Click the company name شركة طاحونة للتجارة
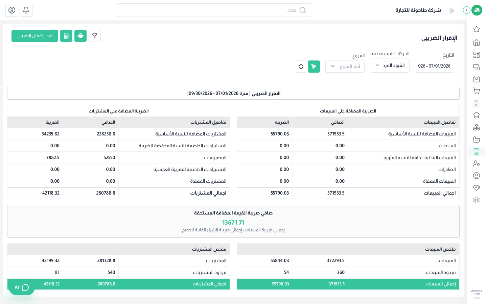The width and height of the screenshot is (487, 304). pos(418,10)
